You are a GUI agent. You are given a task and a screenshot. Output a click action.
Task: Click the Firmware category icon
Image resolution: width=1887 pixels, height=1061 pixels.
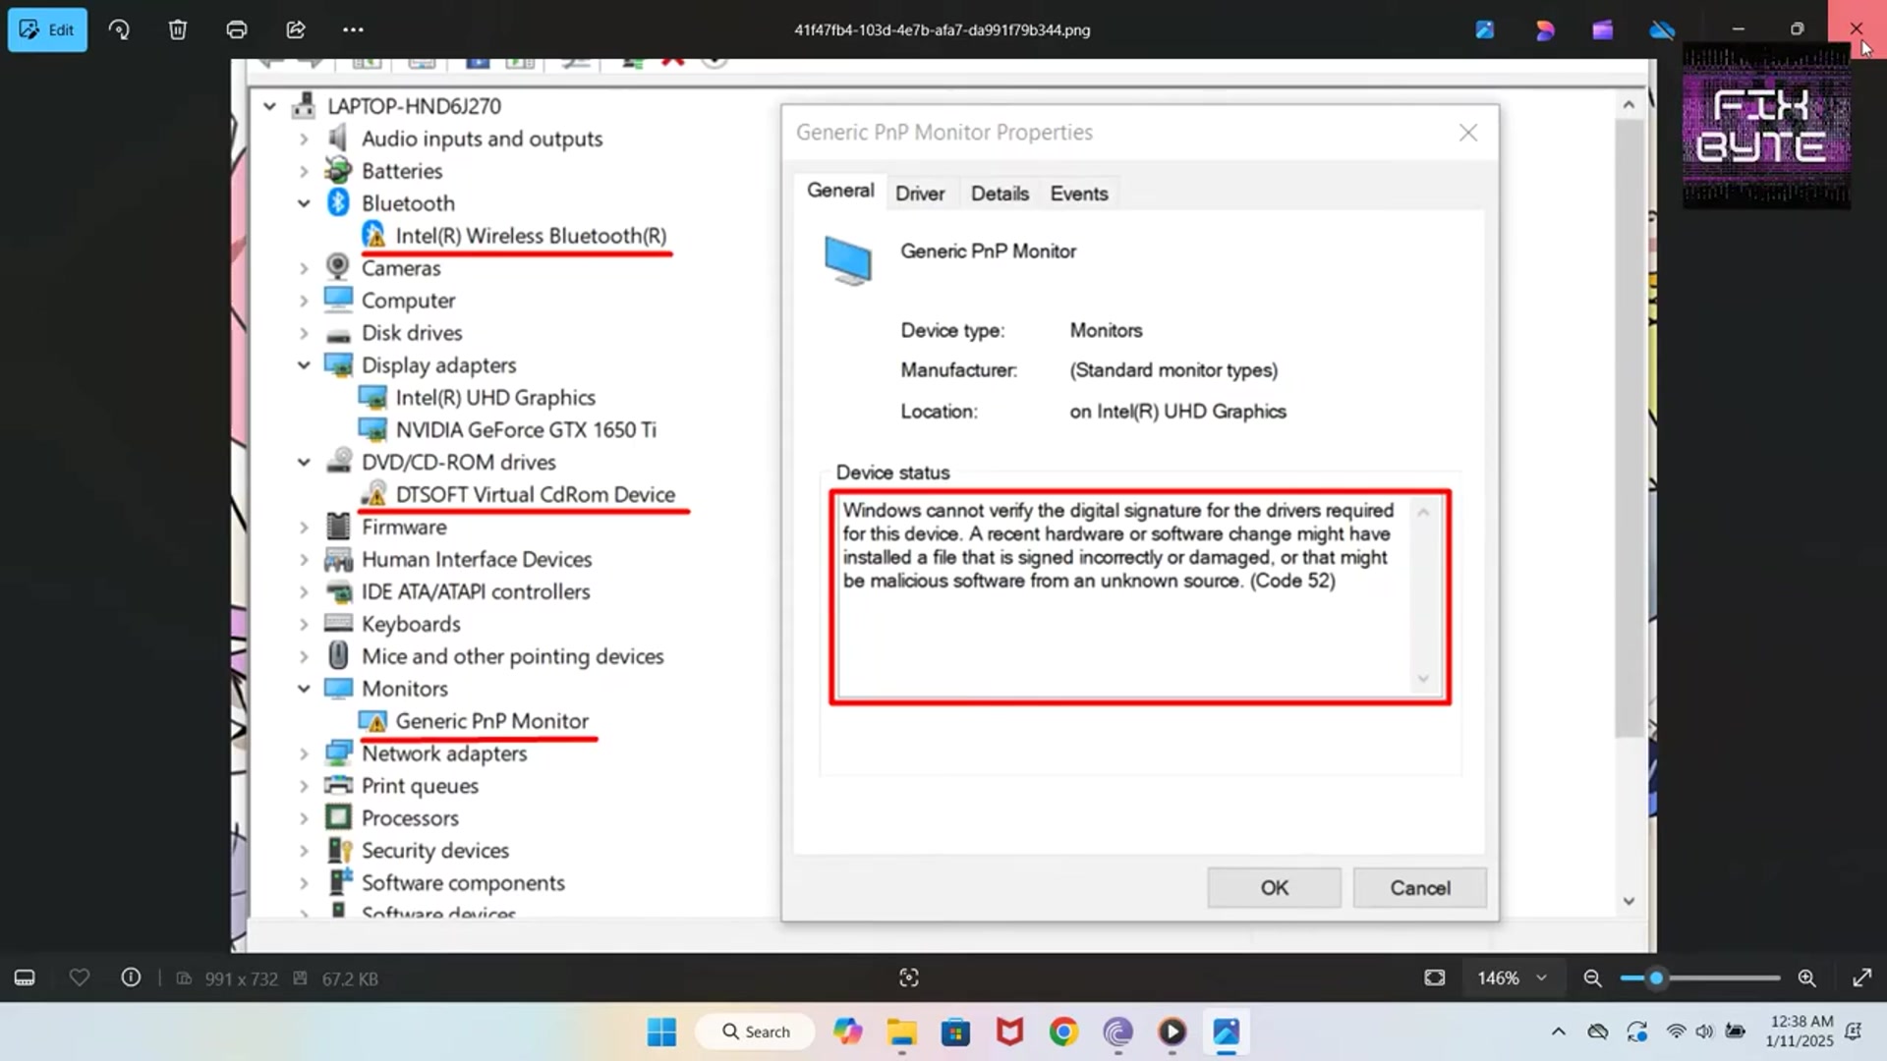pyautogui.click(x=338, y=527)
